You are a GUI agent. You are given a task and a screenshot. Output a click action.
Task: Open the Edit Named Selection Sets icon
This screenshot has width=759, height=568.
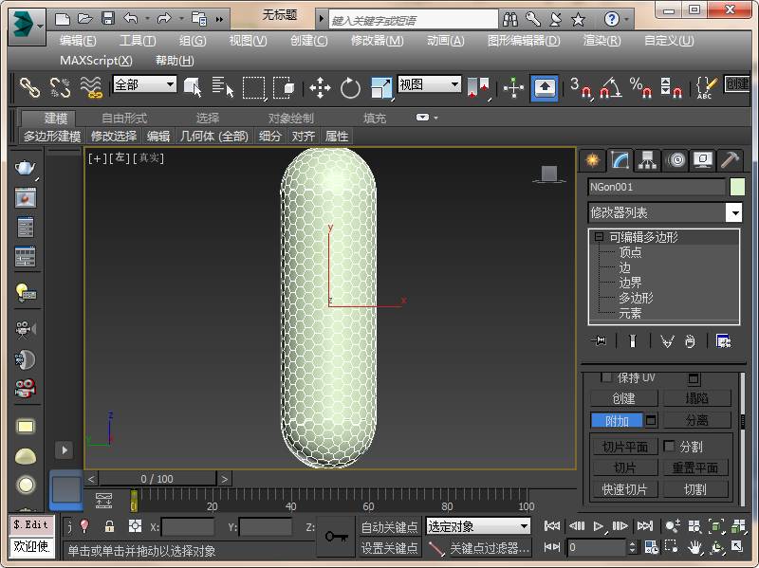point(706,88)
